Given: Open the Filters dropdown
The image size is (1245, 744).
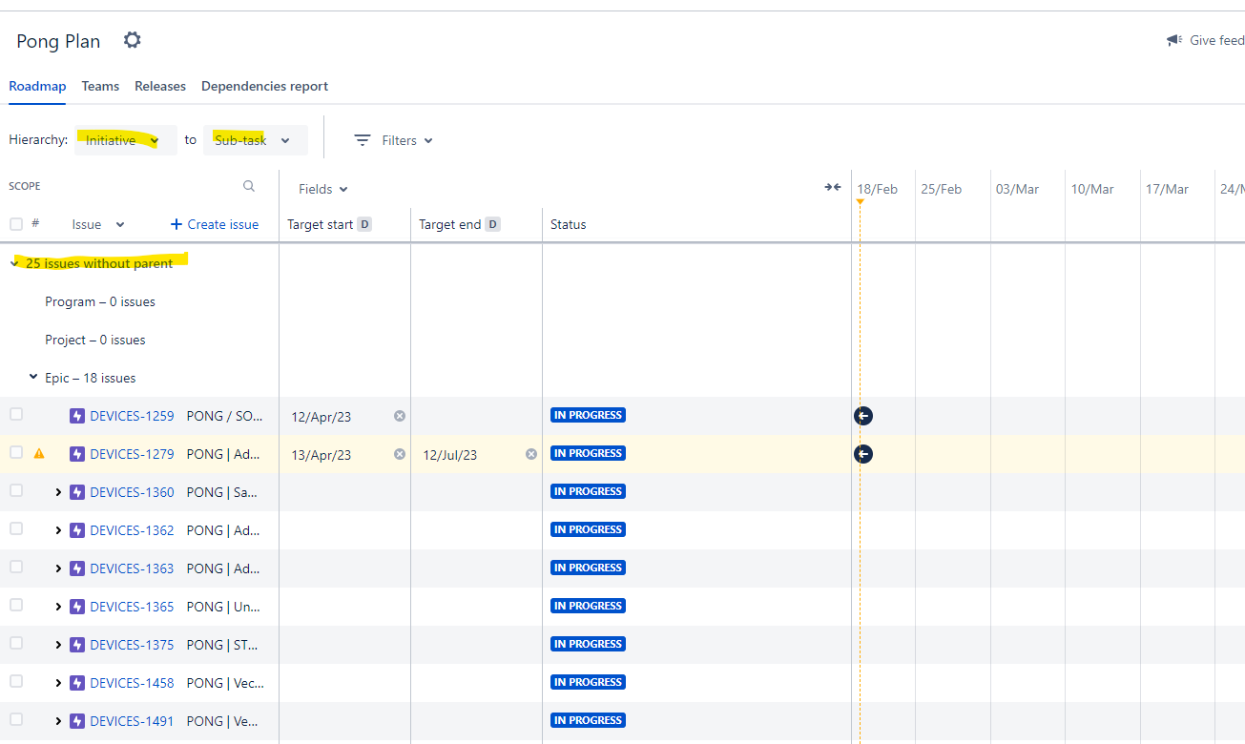Looking at the screenshot, I should 393,140.
